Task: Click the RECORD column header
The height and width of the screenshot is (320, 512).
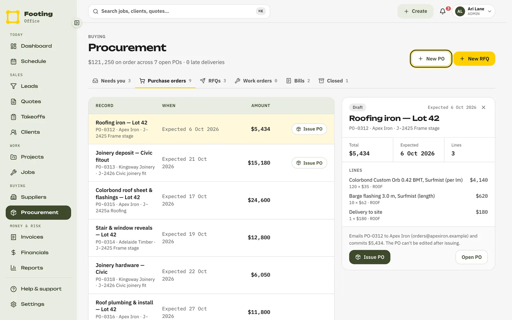Action: point(105,106)
